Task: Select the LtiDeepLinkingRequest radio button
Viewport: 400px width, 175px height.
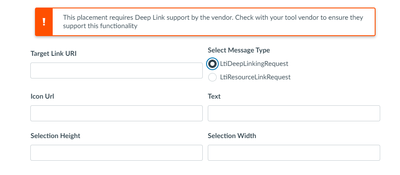Action: pyautogui.click(x=212, y=64)
